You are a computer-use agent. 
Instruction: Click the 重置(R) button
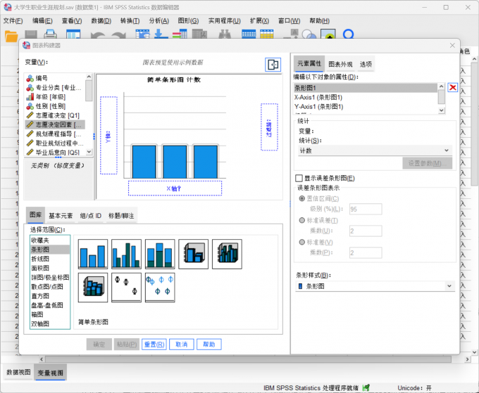point(154,344)
